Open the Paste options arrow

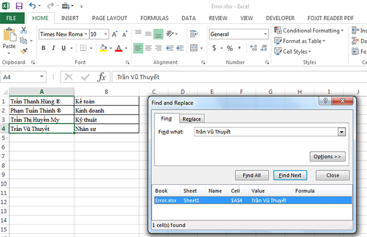pos(9,53)
